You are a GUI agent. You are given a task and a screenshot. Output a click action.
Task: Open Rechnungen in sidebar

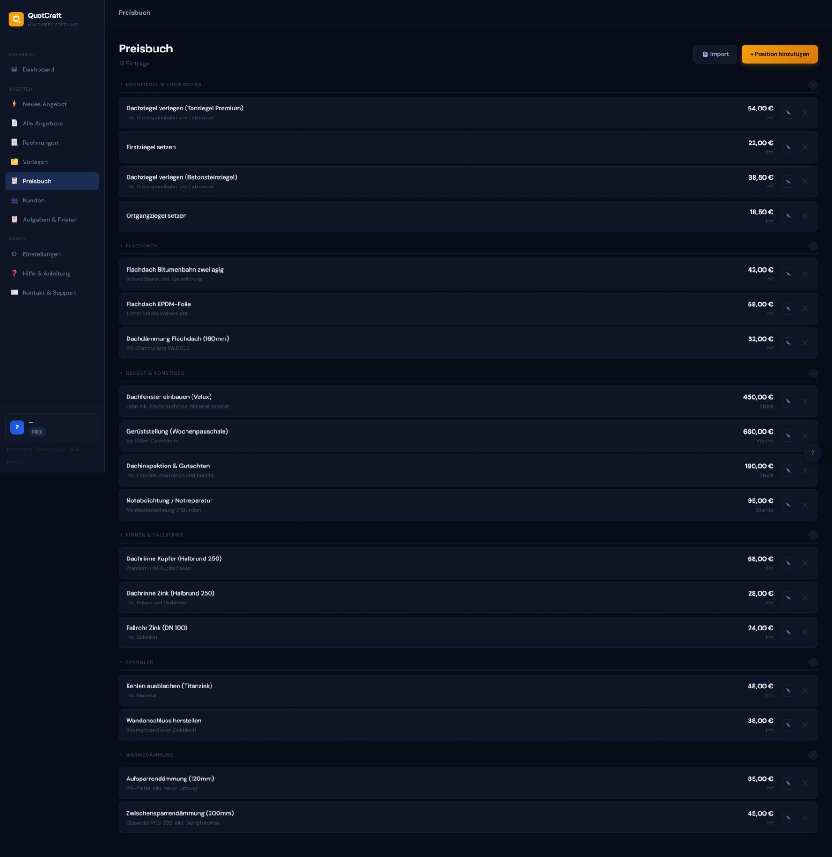click(52, 143)
